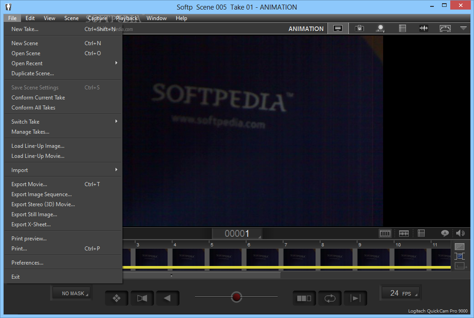Viewport: 474px width, 318px height.
Task: Click the monitor export icon right of timeline
Action: click(461, 266)
